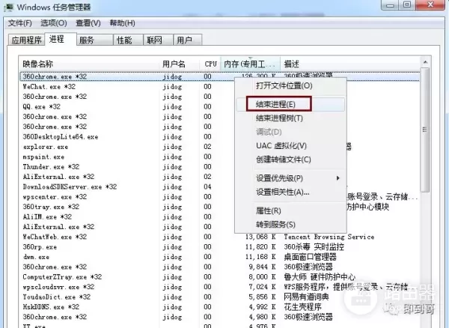Switch to the 联网 tab
Image resolution: width=449 pixels, height=328 pixels.
tap(158, 40)
